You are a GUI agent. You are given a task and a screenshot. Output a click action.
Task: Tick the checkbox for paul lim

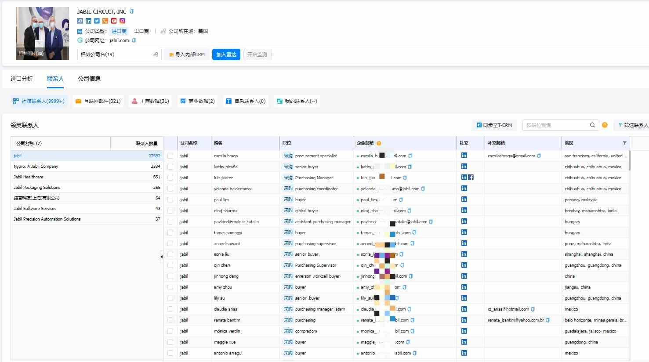click(170, 199)
